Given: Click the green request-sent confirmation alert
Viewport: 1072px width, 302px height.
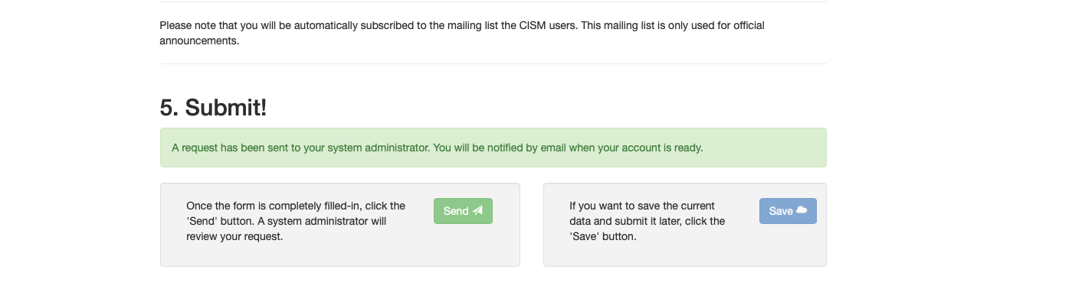Looking at the screenshot, I should click(x=493, y=148).
